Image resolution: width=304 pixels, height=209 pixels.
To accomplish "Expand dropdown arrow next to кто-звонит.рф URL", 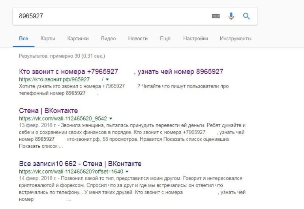I will pyautogui.click(x=107, y=79).
